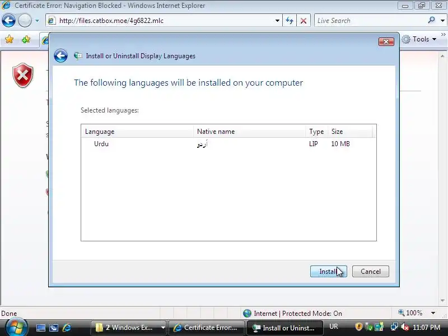This screenshot has width=448, height=336.
Task: Open the 2 Windows Explorer taskbar group
Action: (x=129, y=328)
